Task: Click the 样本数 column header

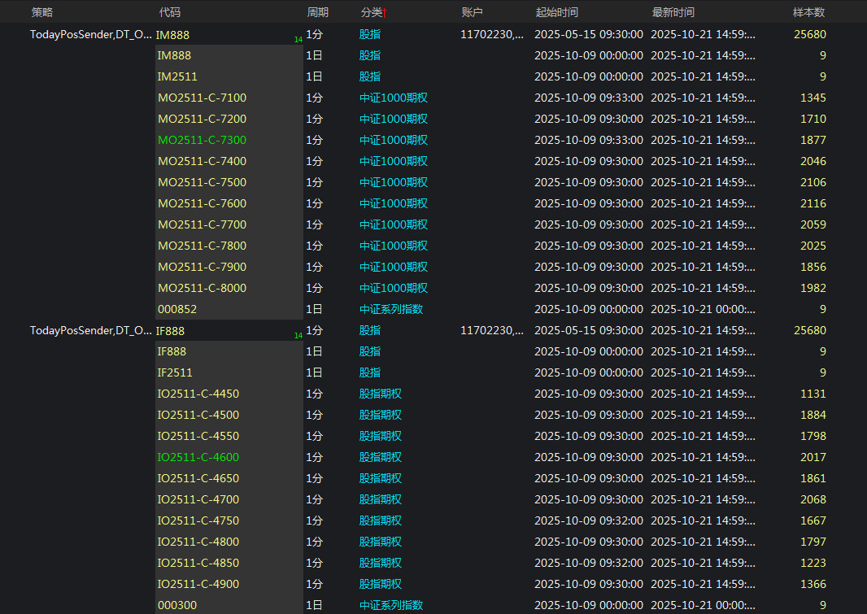Action: (x=808, y=12)
